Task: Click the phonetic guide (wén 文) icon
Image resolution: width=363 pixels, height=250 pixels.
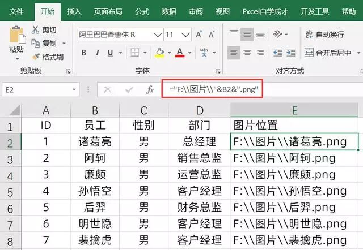Action: 204,53
